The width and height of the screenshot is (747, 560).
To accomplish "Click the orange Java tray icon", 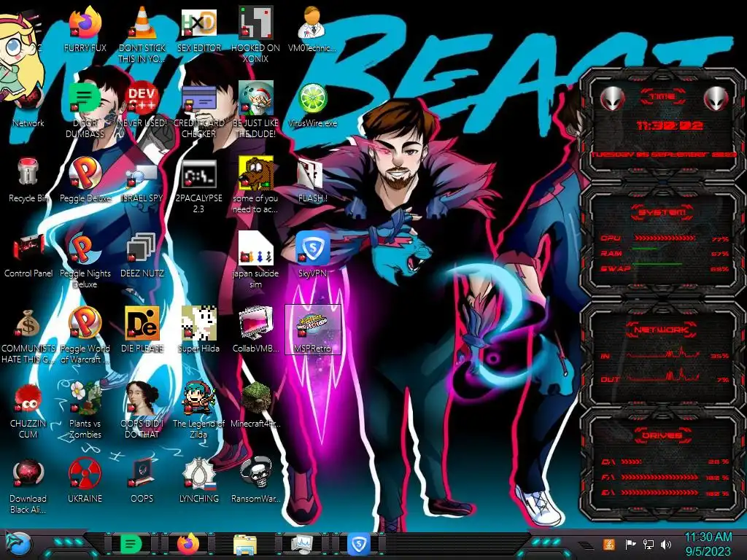I will pyautogui.click(x=608, y=544).
